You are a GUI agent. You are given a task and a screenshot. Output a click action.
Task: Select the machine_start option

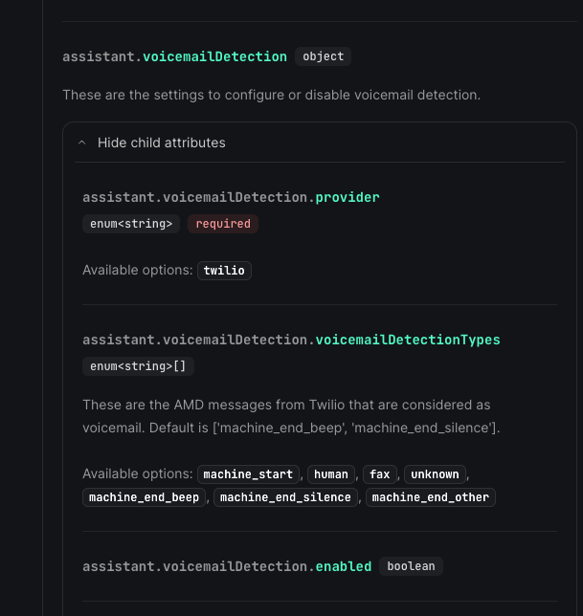251,474
